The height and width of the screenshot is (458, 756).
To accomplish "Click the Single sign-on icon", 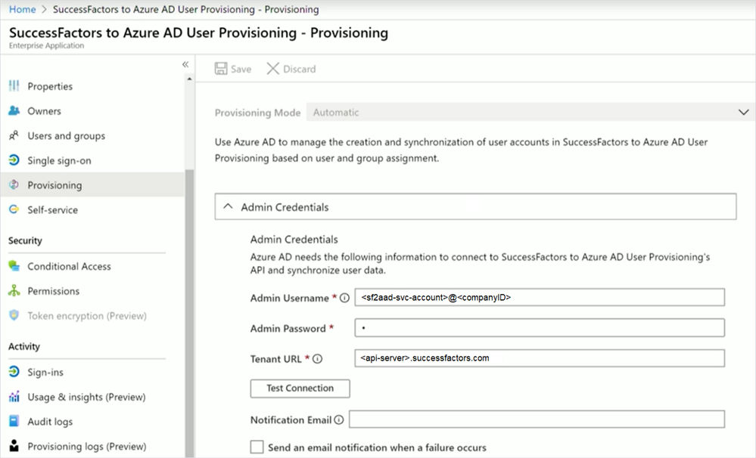I will [x=14, y=160].
